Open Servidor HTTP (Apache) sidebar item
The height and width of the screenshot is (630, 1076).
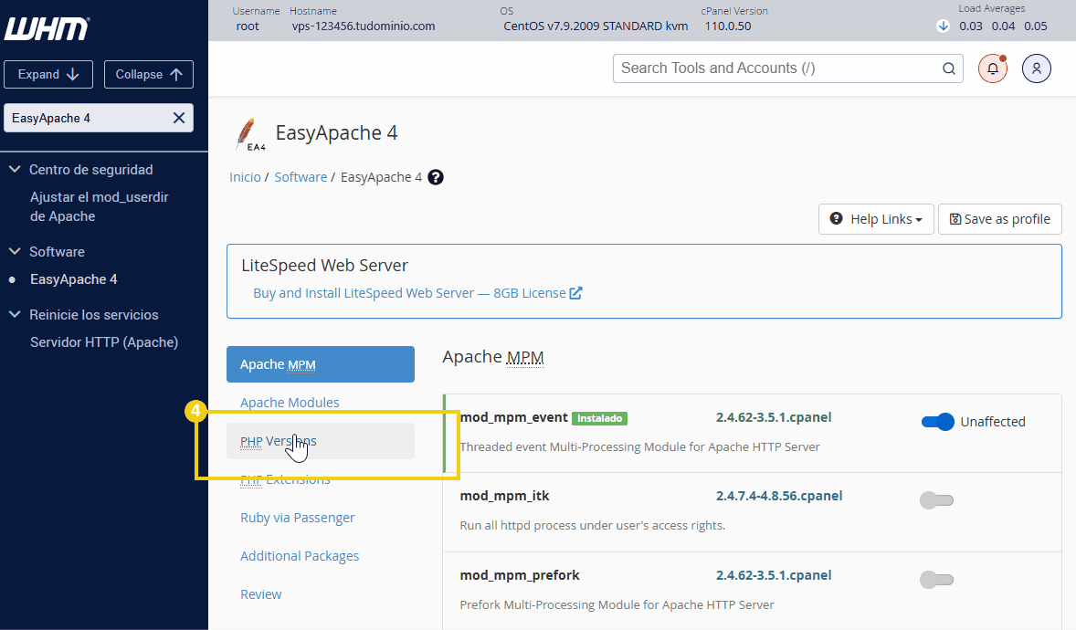click(x=104, y=342)
